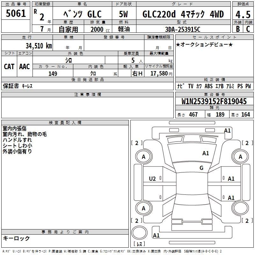Click shift type CAT
This screenshot has height=255, width=255.
click(9, 67)
